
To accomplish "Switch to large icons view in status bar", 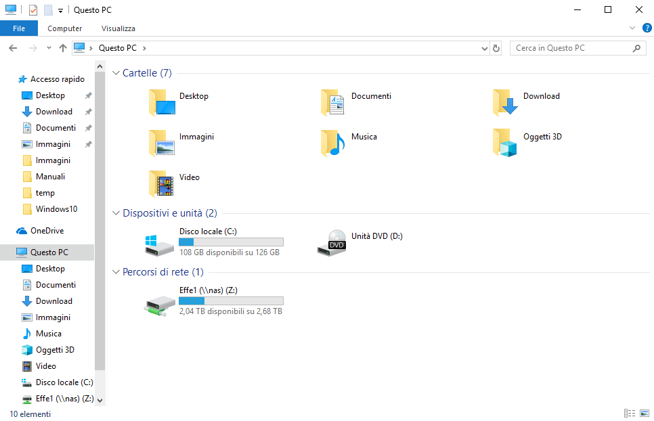I will (645, 414).
